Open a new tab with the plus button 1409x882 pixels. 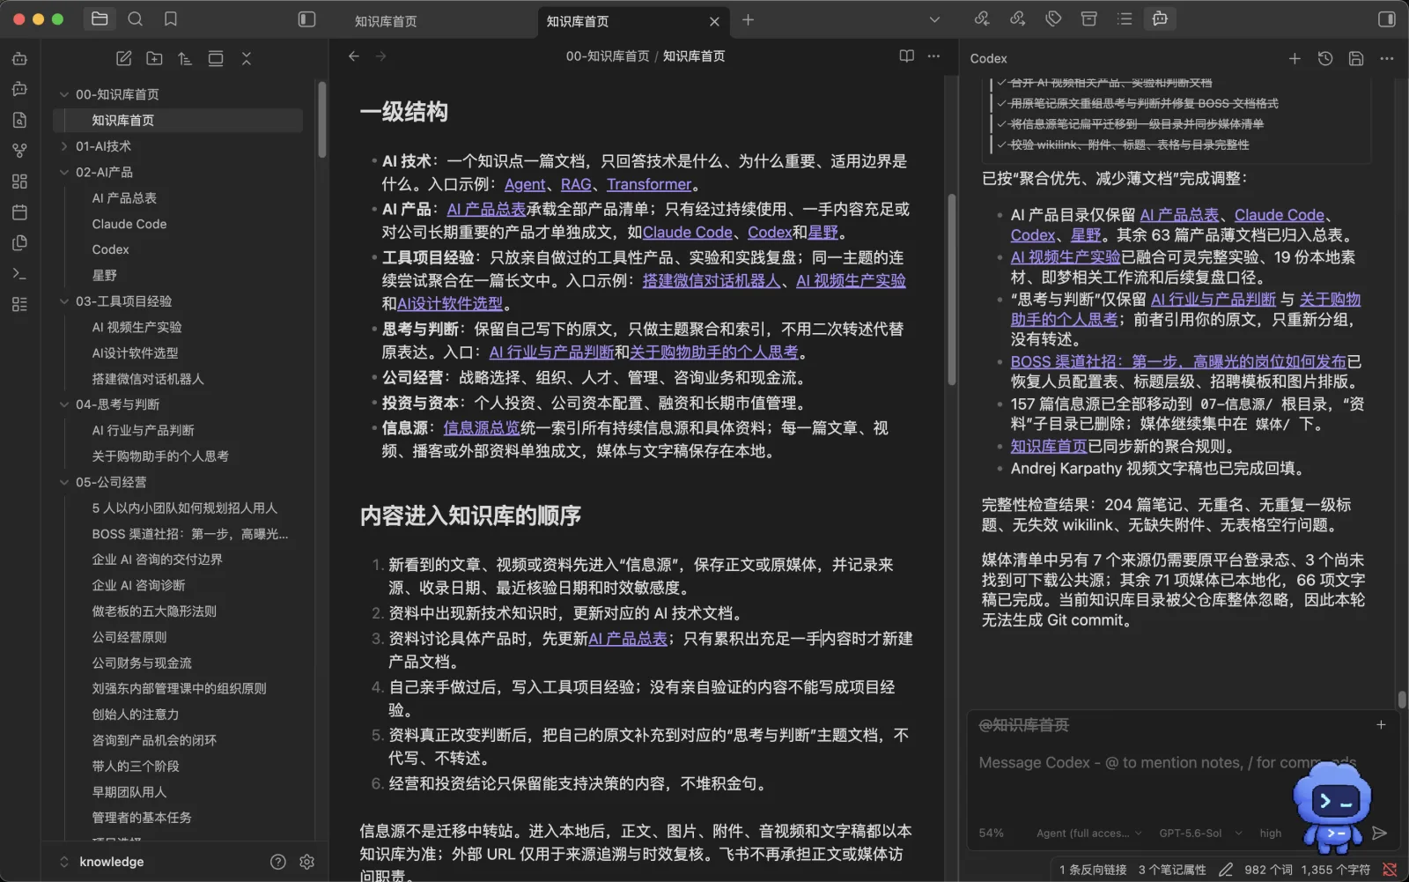point(748,19)
